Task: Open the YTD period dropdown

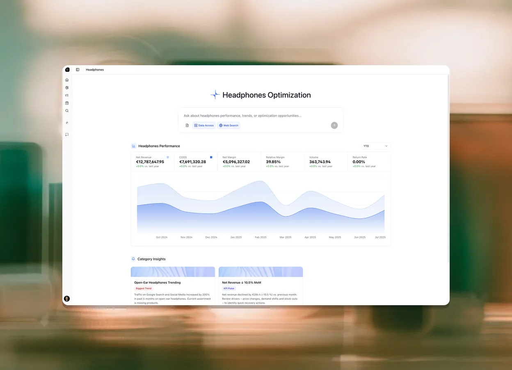Action: click(x=376, y=146)
